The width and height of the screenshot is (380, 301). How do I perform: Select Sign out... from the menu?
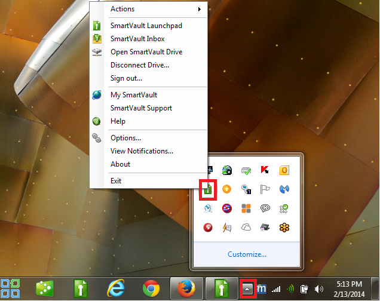(x=148, y=78)
